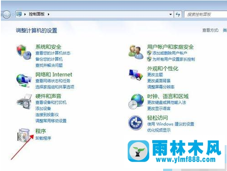
Task: Open 为所有用户设置家长控制 link
Action: point(174,59)
